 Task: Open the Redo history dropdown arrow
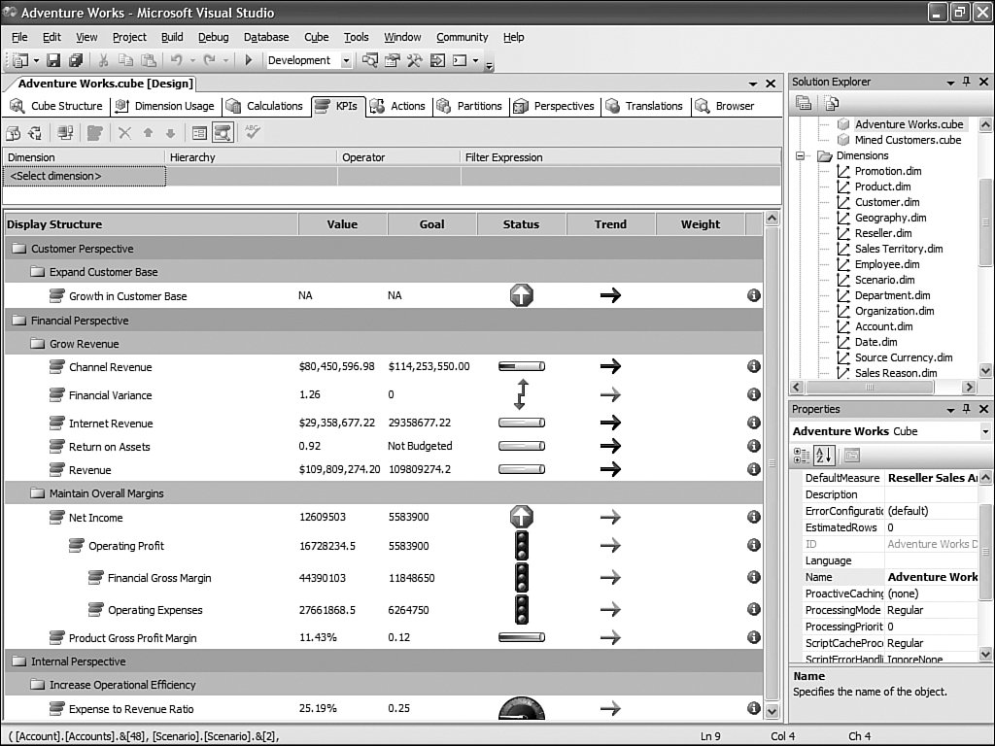[x=225, y=60]
